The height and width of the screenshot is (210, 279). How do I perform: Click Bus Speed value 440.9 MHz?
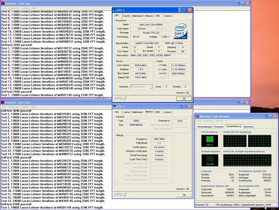(x=140, y=74)
